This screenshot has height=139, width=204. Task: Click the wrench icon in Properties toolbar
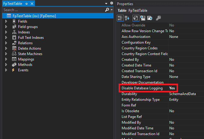click(158, 18)
